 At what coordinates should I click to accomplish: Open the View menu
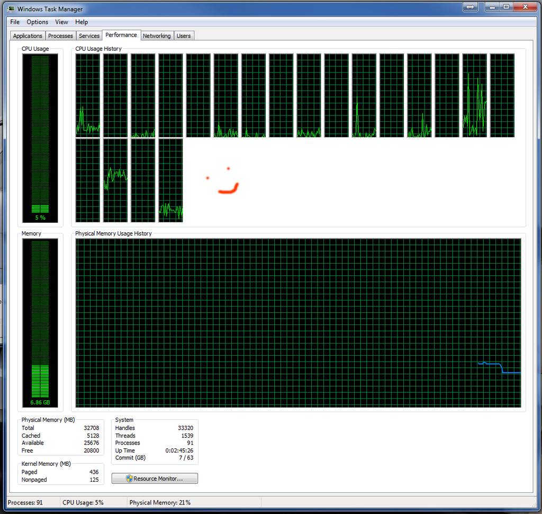point(61,22)
